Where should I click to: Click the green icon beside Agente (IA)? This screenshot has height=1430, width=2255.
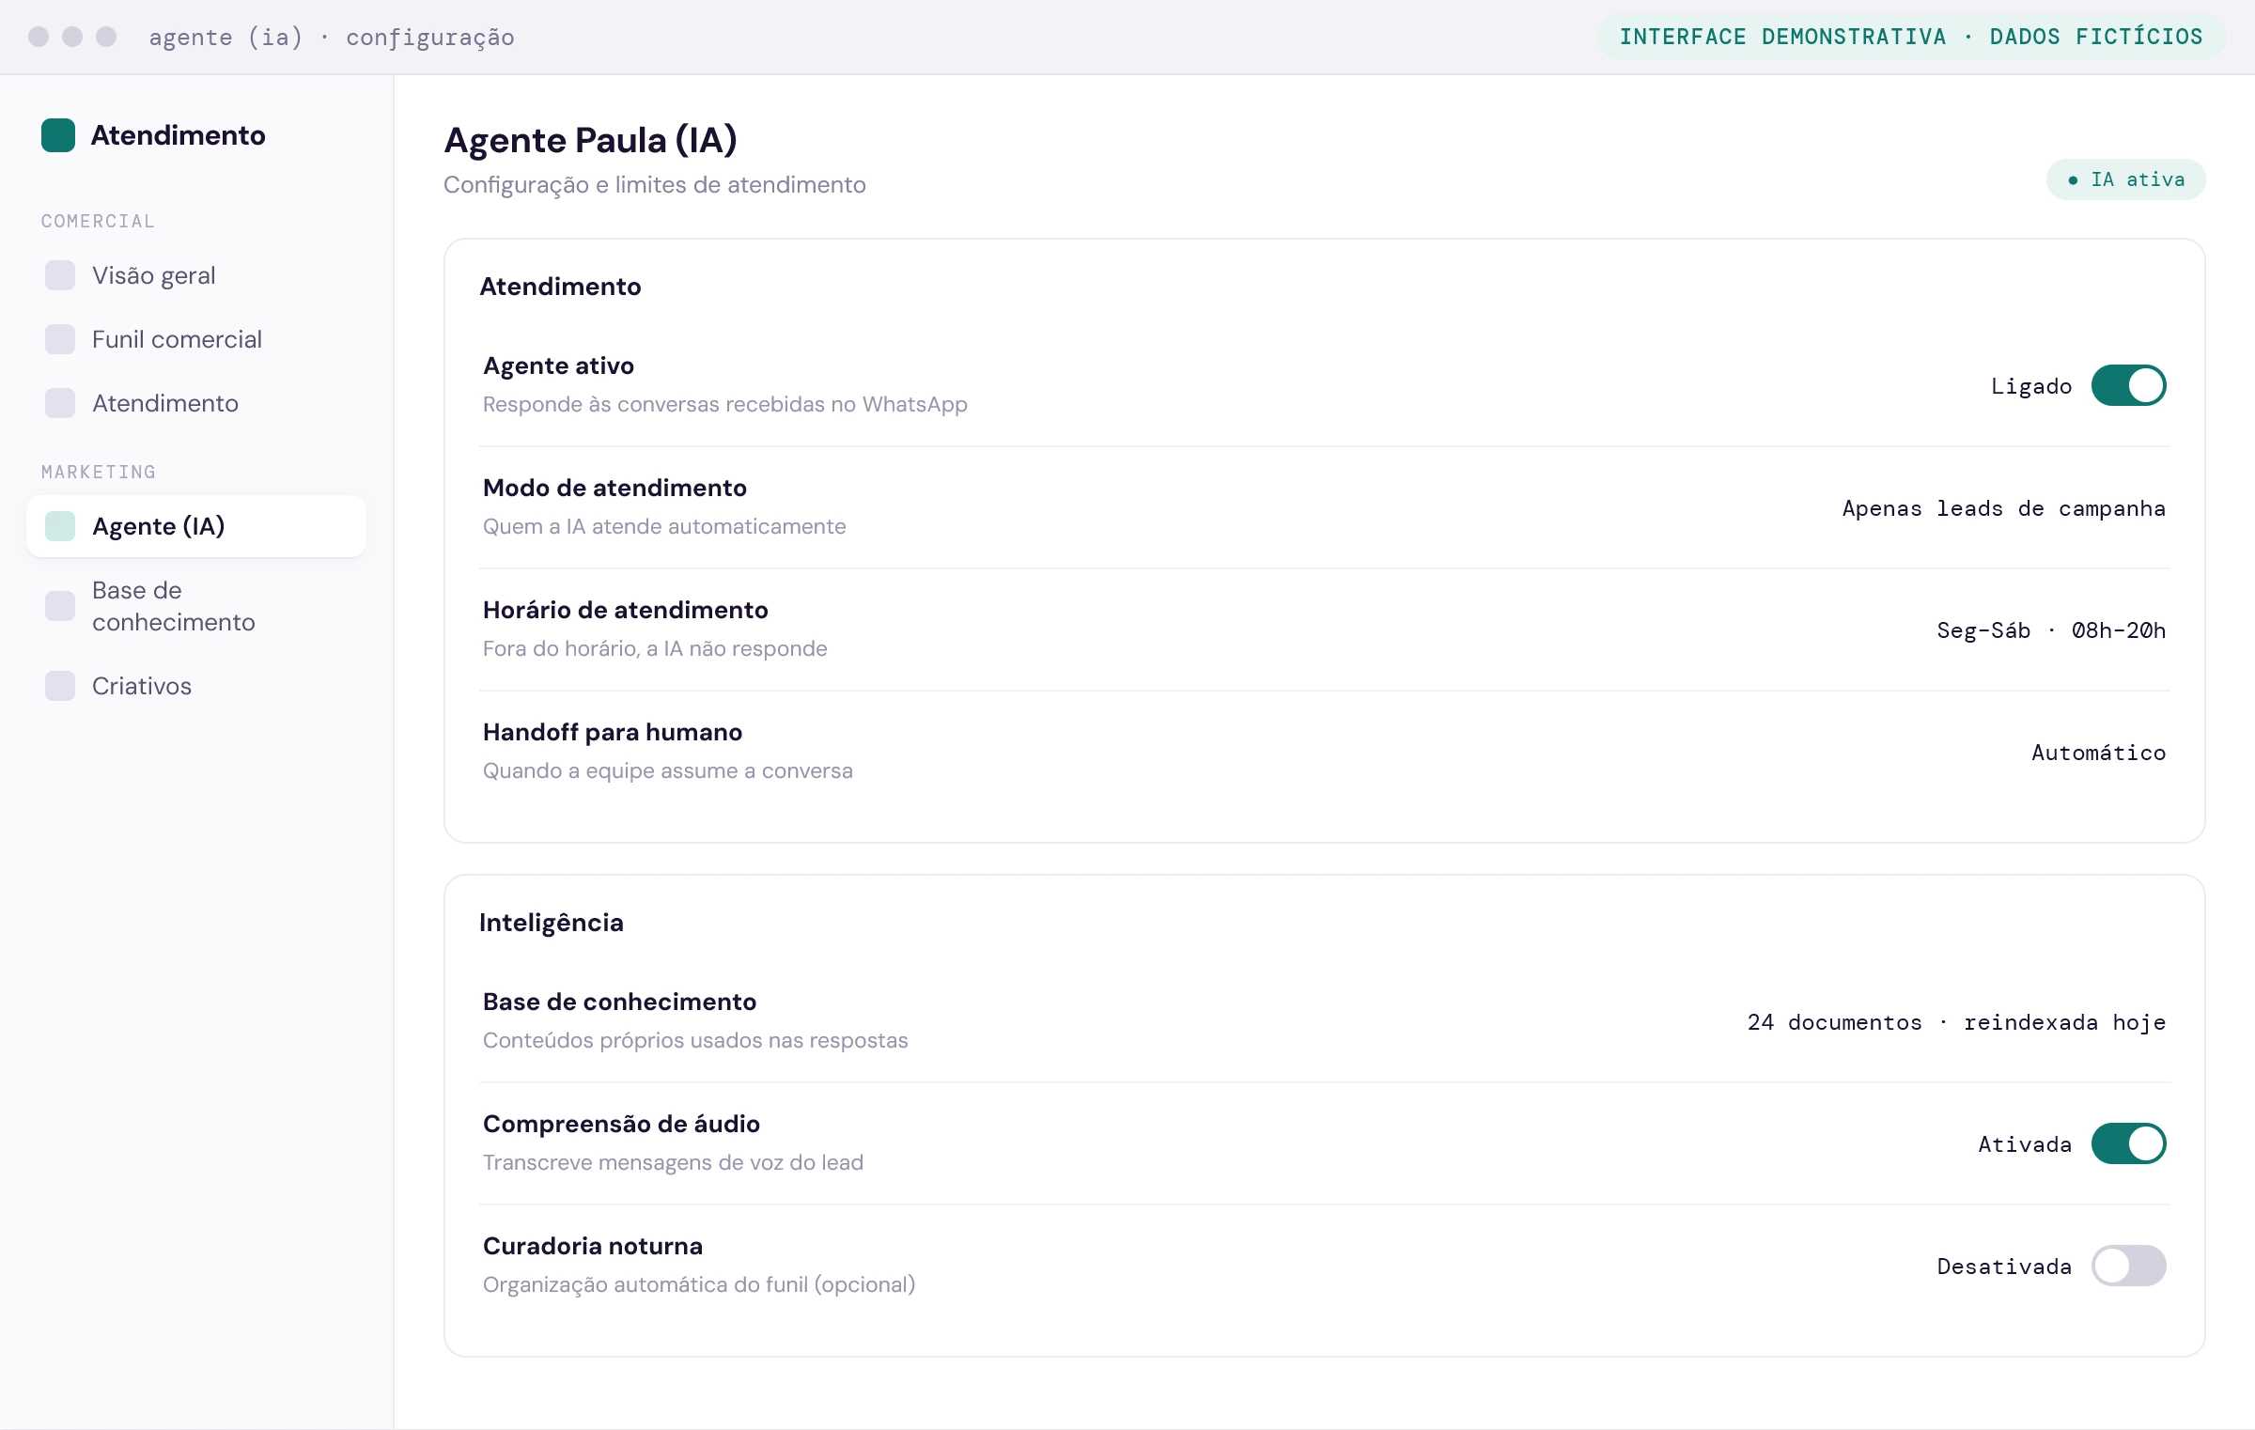[x=60, y=526]
